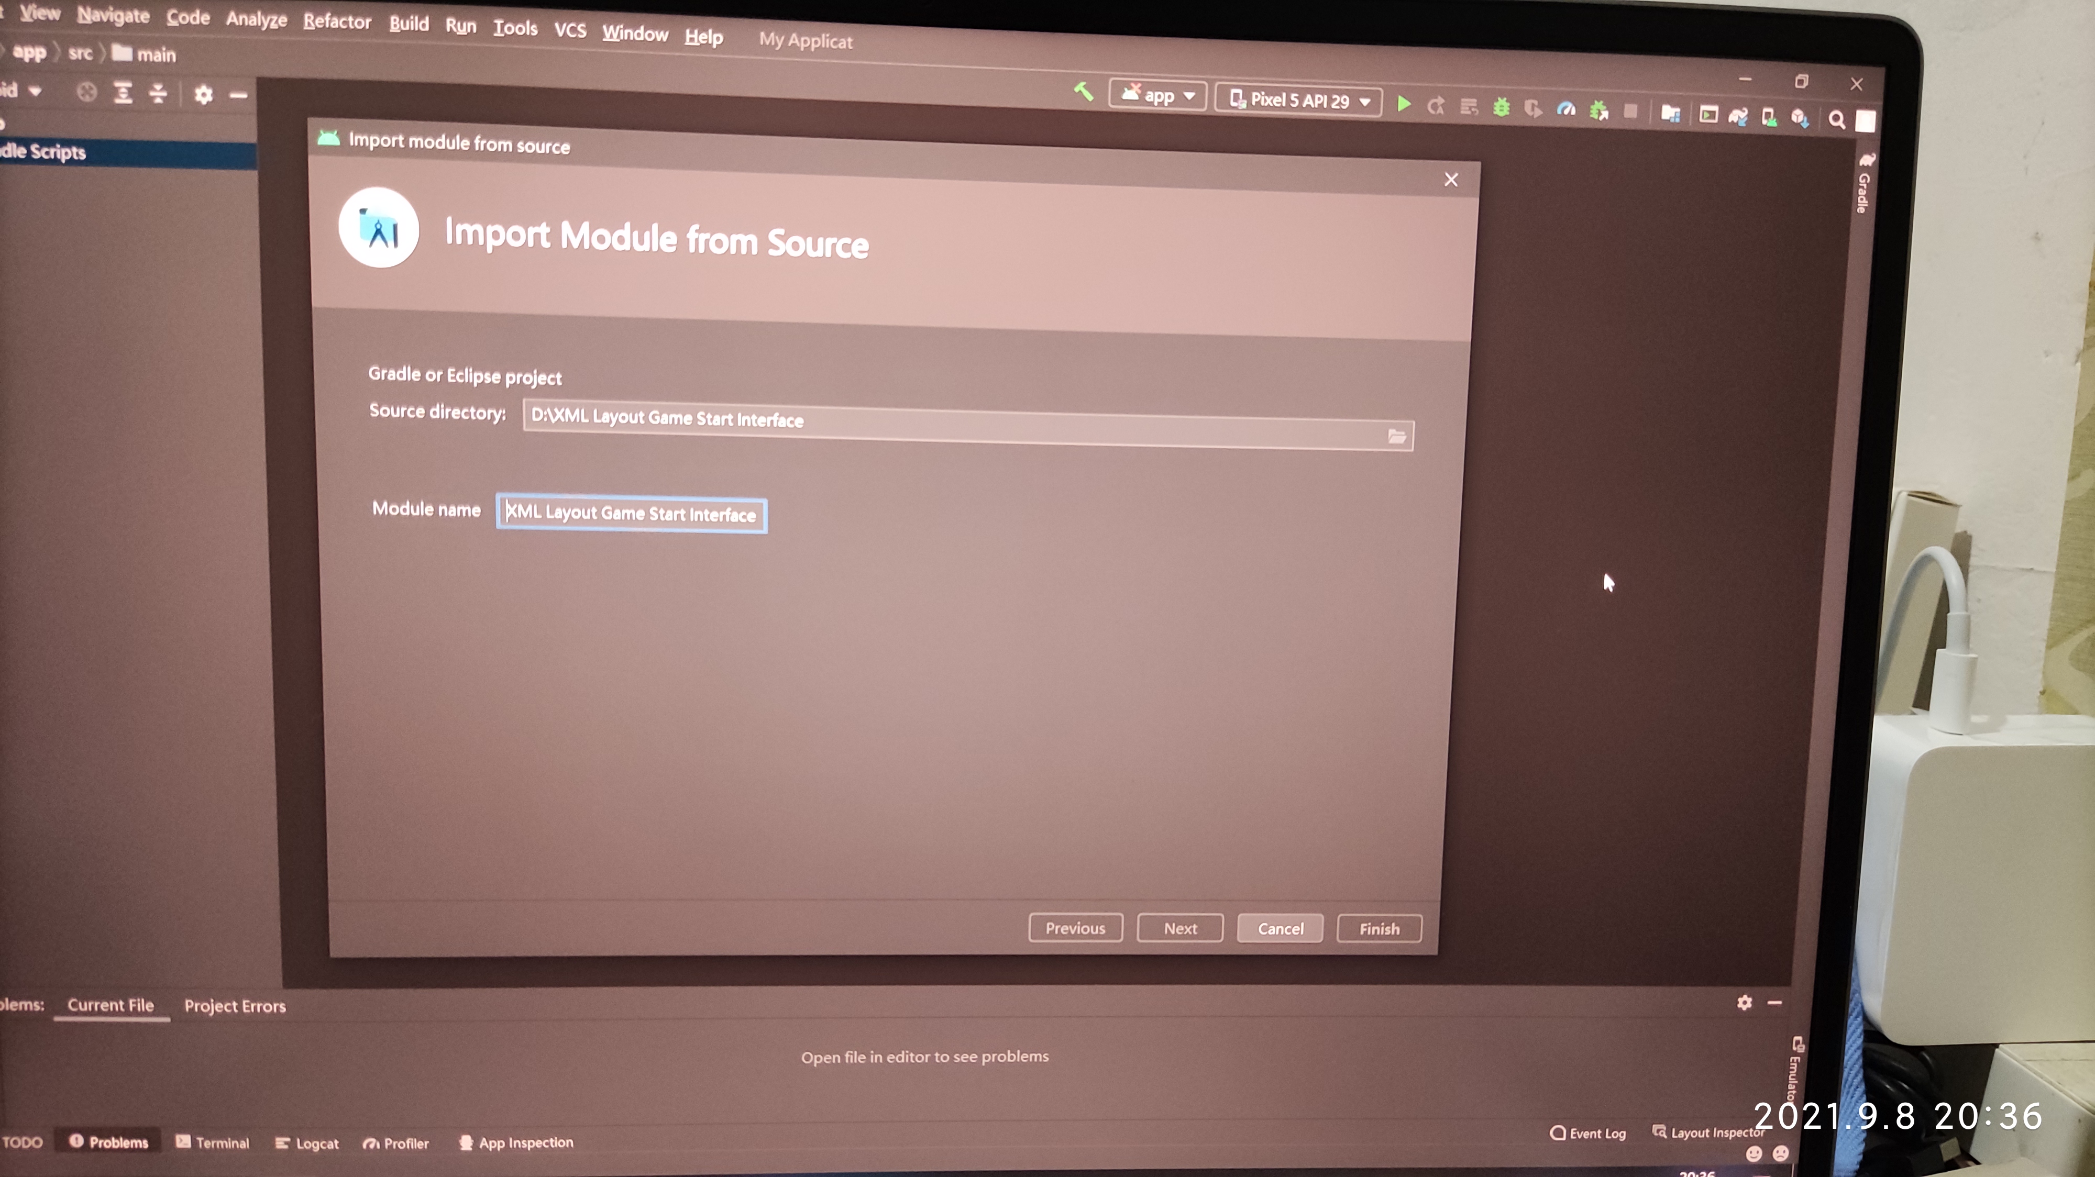Open the Layout Inspector tool window

coord(1710,1132)
